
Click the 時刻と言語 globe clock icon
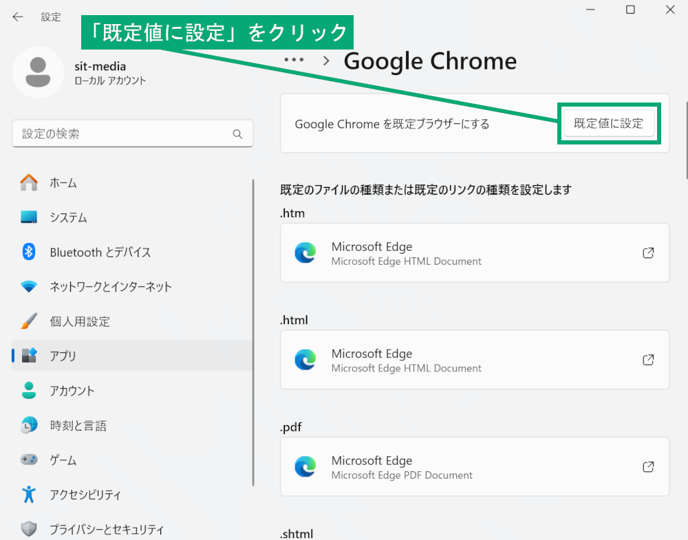(29, 425)
